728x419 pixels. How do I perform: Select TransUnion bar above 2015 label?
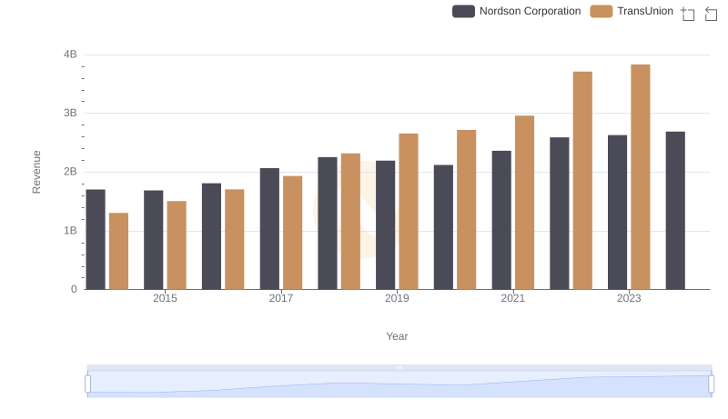coord(177,245)
